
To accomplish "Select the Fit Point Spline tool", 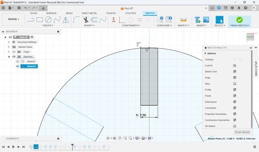I will coord(57,20).
